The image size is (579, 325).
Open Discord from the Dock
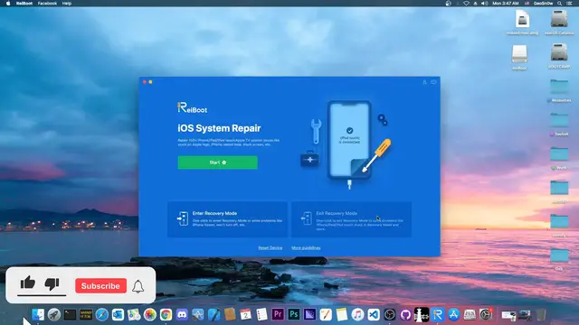[x=182, y=315]
